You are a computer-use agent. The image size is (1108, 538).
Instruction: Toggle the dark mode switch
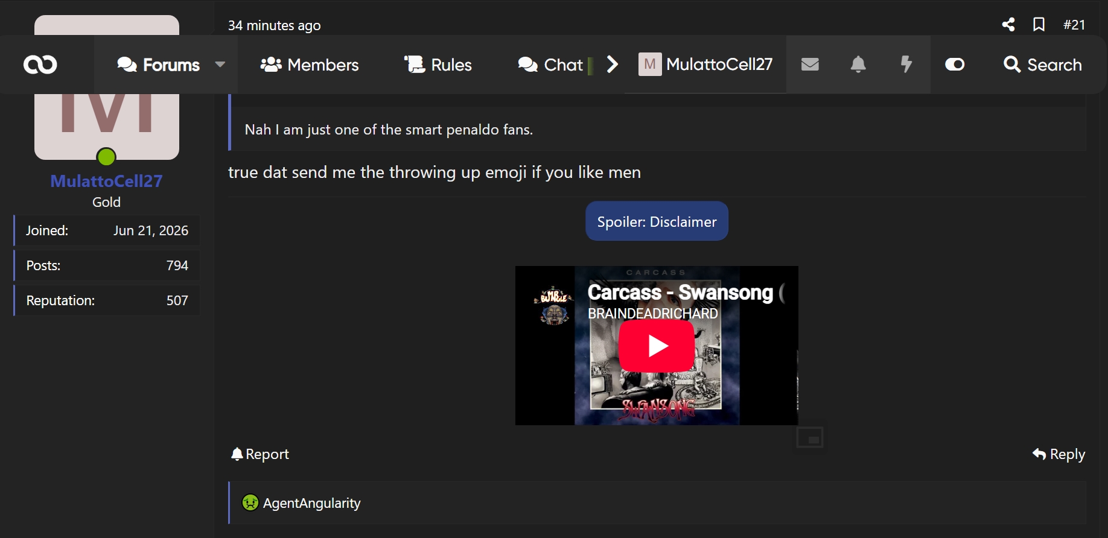tap(955, 64)
